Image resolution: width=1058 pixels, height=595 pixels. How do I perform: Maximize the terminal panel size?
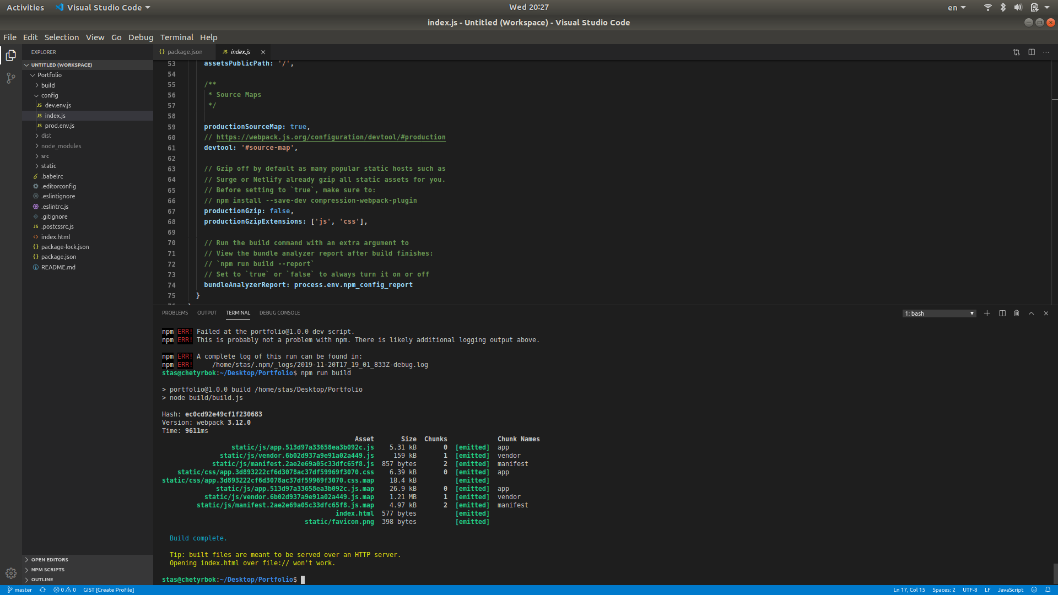(1032, 313)
